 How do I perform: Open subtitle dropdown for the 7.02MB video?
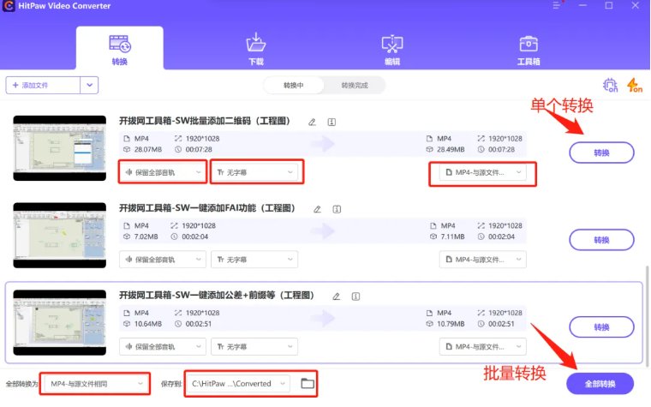(x=254, y=260)
